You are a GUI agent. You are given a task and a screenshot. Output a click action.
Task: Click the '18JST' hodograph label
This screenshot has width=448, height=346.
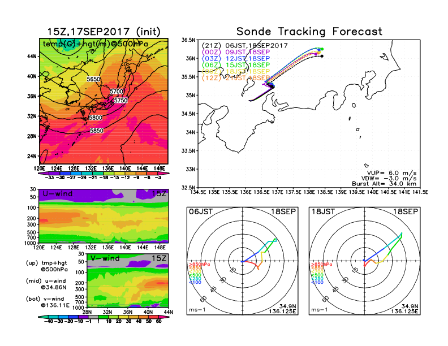(323, 211)
